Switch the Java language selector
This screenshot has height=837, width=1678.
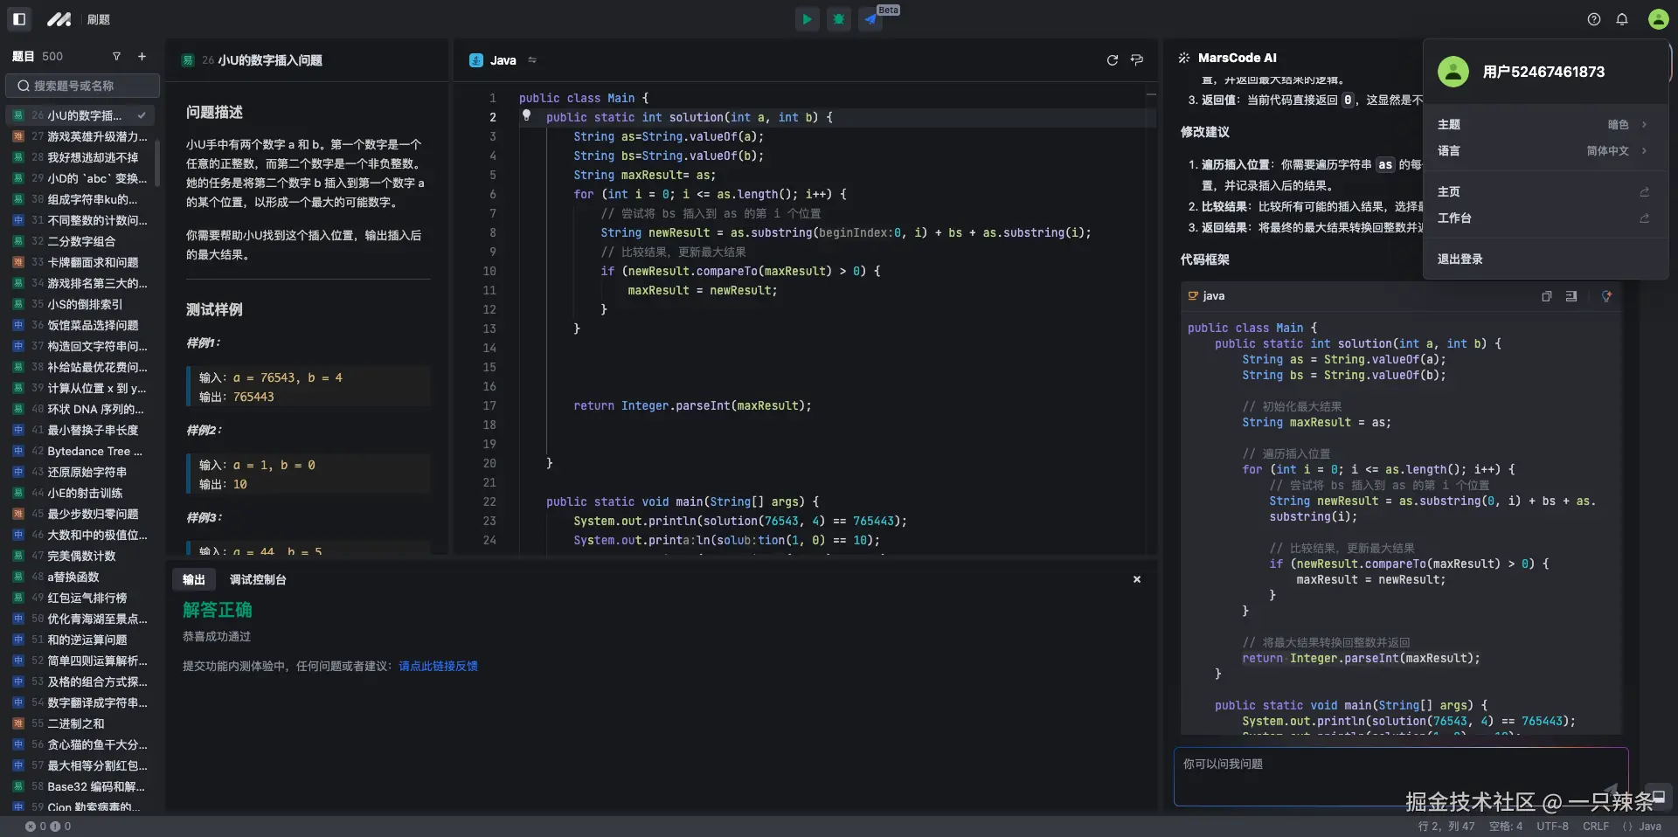point(503,60)
